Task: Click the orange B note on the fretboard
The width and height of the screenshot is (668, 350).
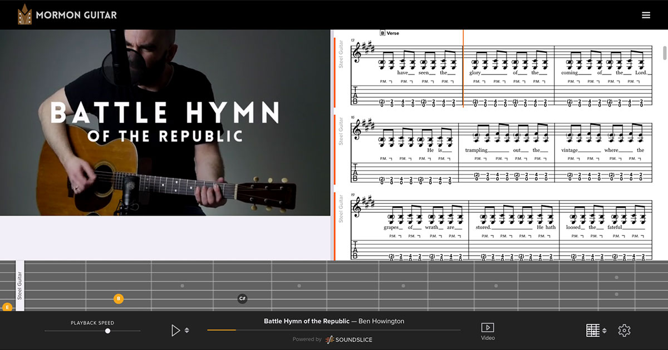Action: tap(118, 299)
